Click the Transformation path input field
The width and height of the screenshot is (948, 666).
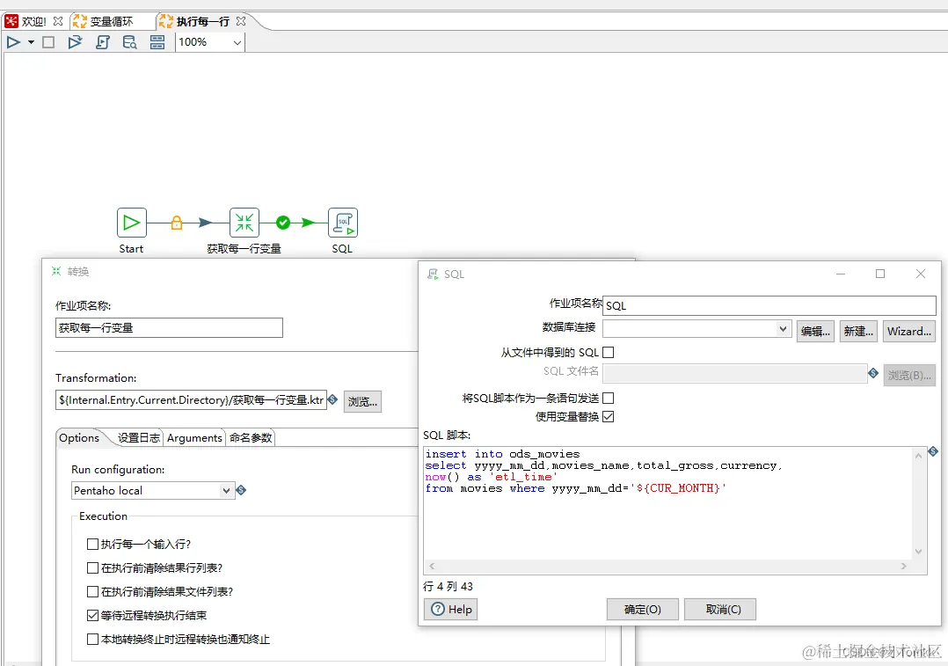click(x=191, y=399)
